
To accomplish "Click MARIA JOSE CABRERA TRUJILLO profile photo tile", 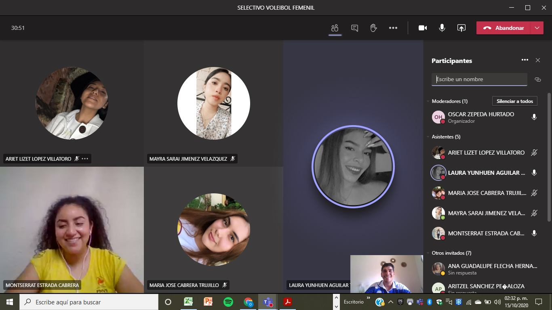I will (x=214, y=230).
